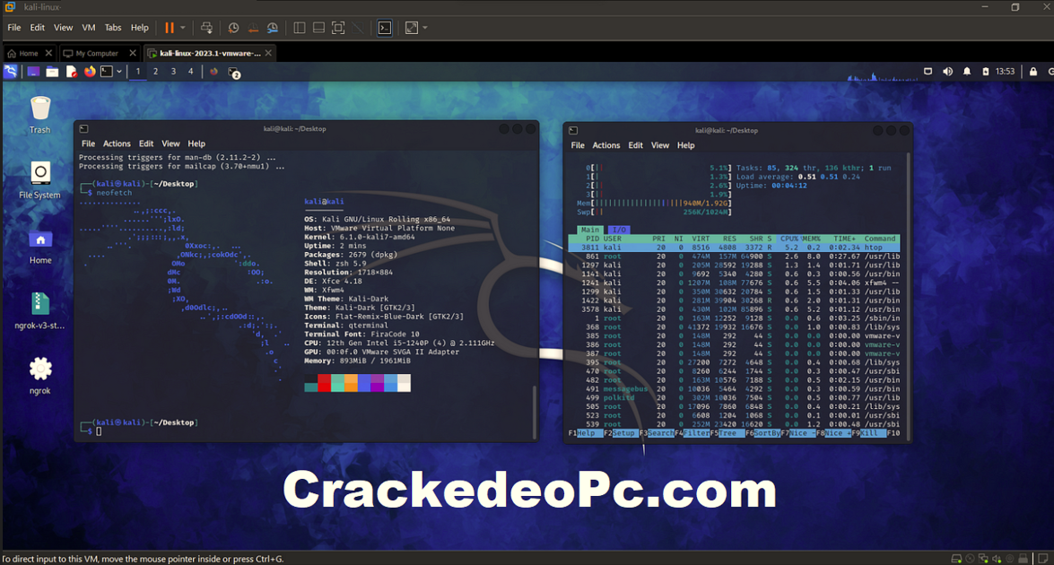This screenshot has height=565, width=1054.
Task: Pause the virtual machine with the orange button
Action: point(170,28)
